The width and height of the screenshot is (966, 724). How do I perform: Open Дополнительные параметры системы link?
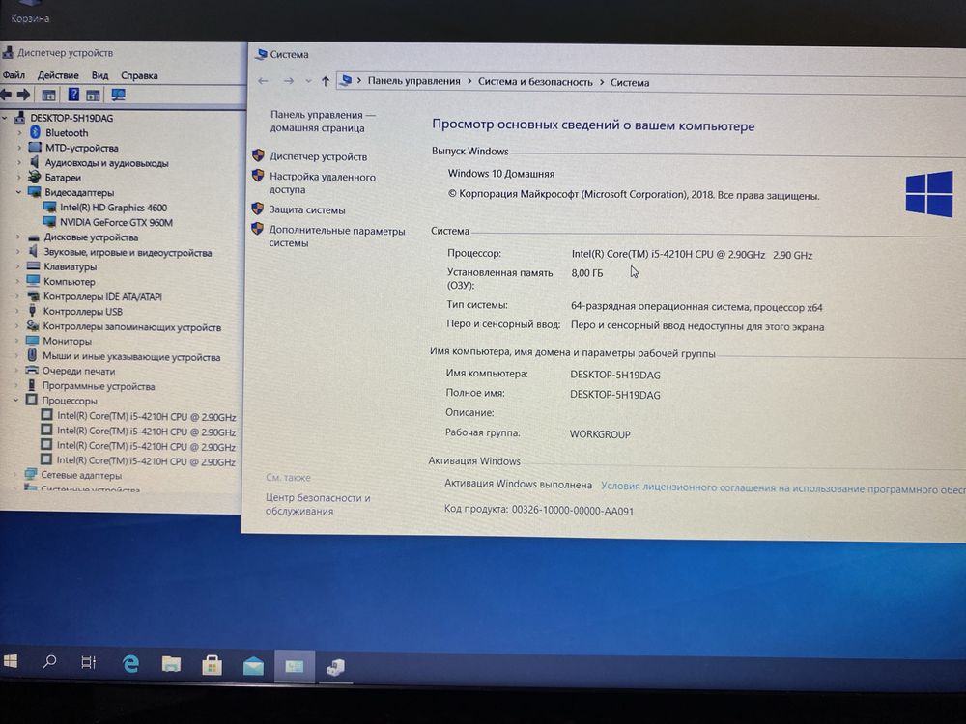point(336,237)
